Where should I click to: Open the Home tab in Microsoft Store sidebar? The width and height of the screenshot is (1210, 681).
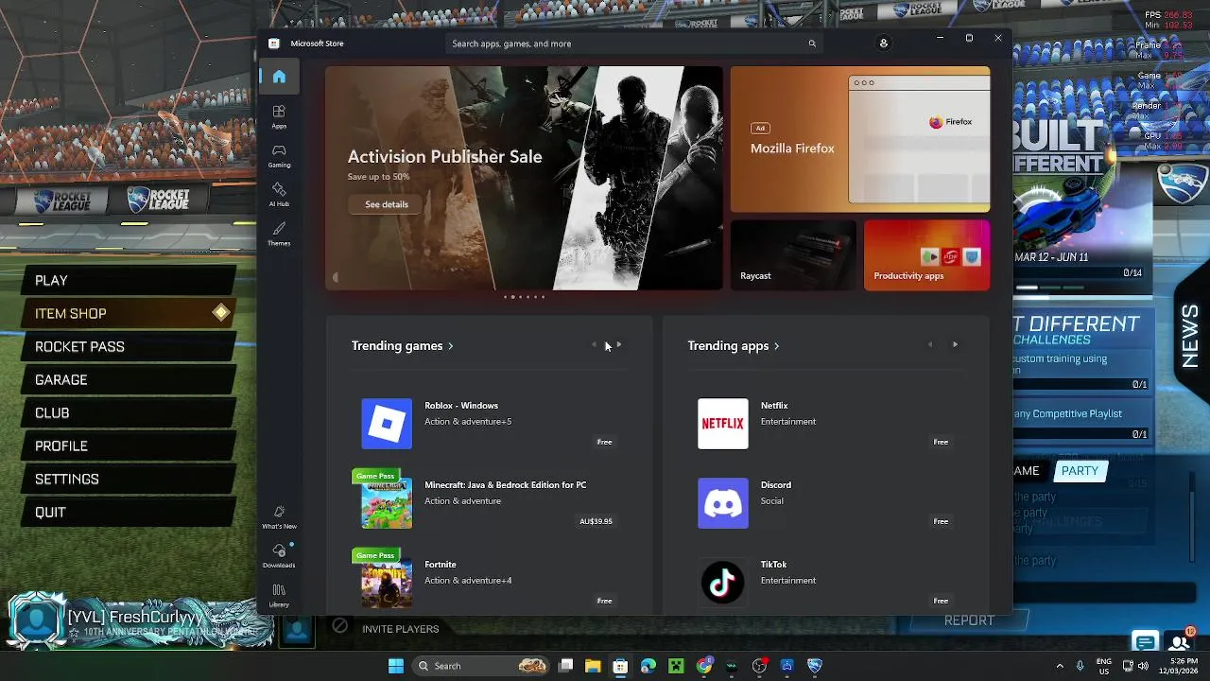tap(279, 77)
